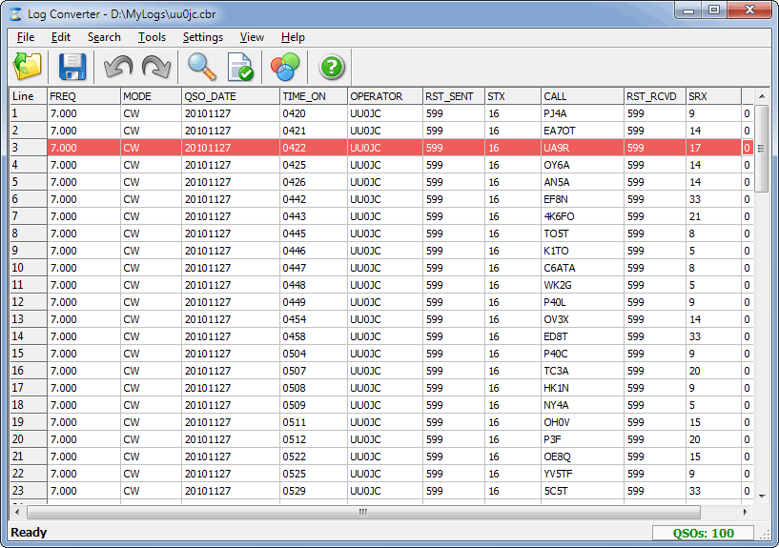Save the log using the floppy disk icon
779x548 pixels.
pyautogui.click(x=72, y=67)
